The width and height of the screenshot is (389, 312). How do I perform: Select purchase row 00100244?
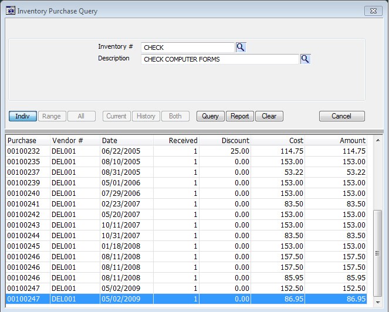(x=186, y=235)
